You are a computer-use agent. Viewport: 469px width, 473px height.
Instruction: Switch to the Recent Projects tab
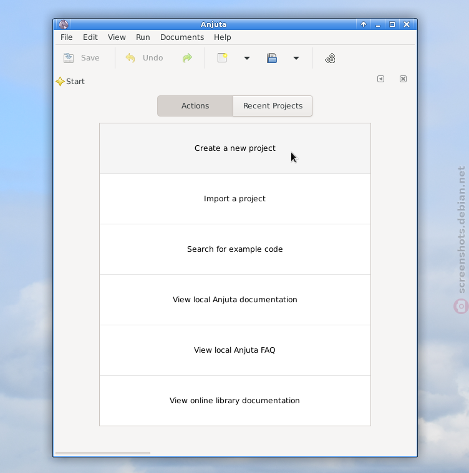pyautogui.click(x=273, y=106)
